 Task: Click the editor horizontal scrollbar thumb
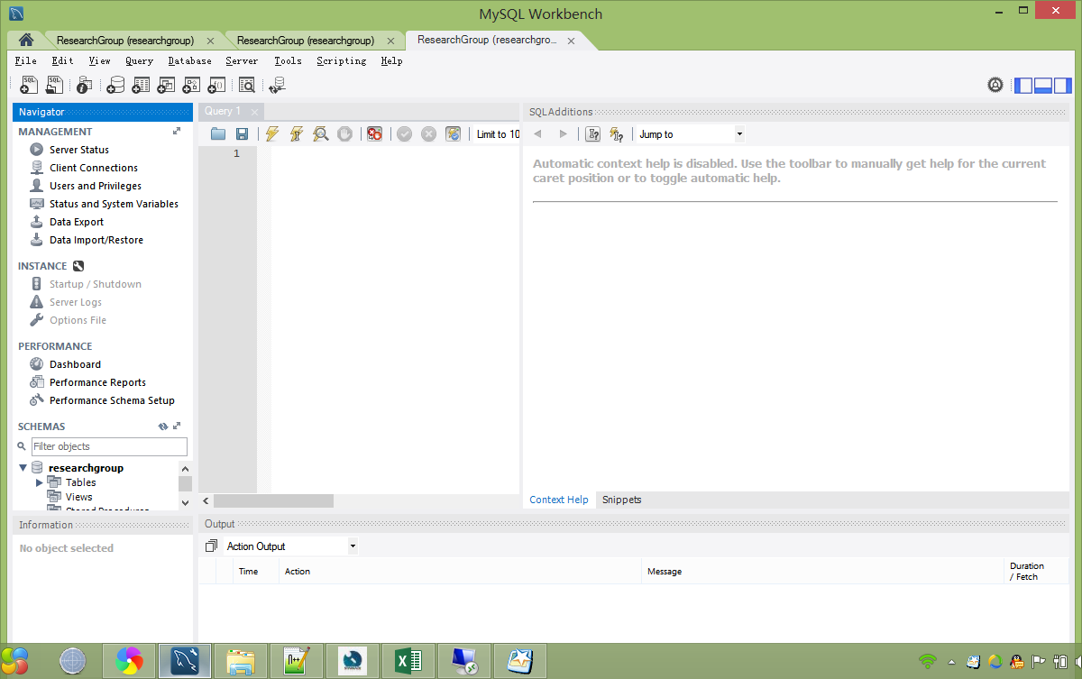tap(273, 500)
